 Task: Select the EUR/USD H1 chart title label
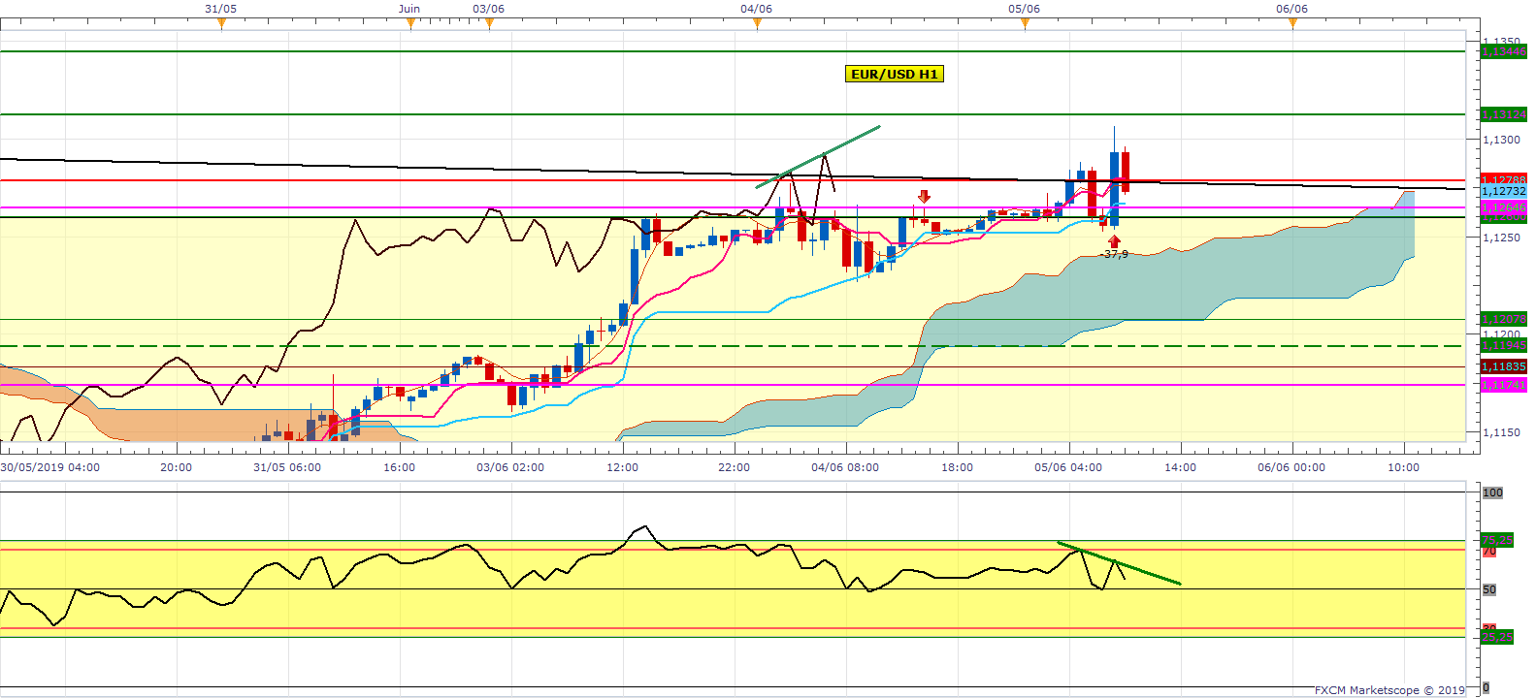point(895,74)
